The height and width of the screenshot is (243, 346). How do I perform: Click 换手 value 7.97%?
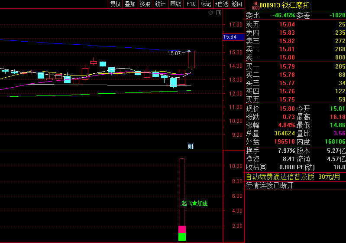coord(286,151)
